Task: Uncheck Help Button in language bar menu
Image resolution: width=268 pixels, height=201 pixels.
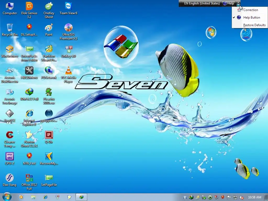Action: tap(249, 18)
